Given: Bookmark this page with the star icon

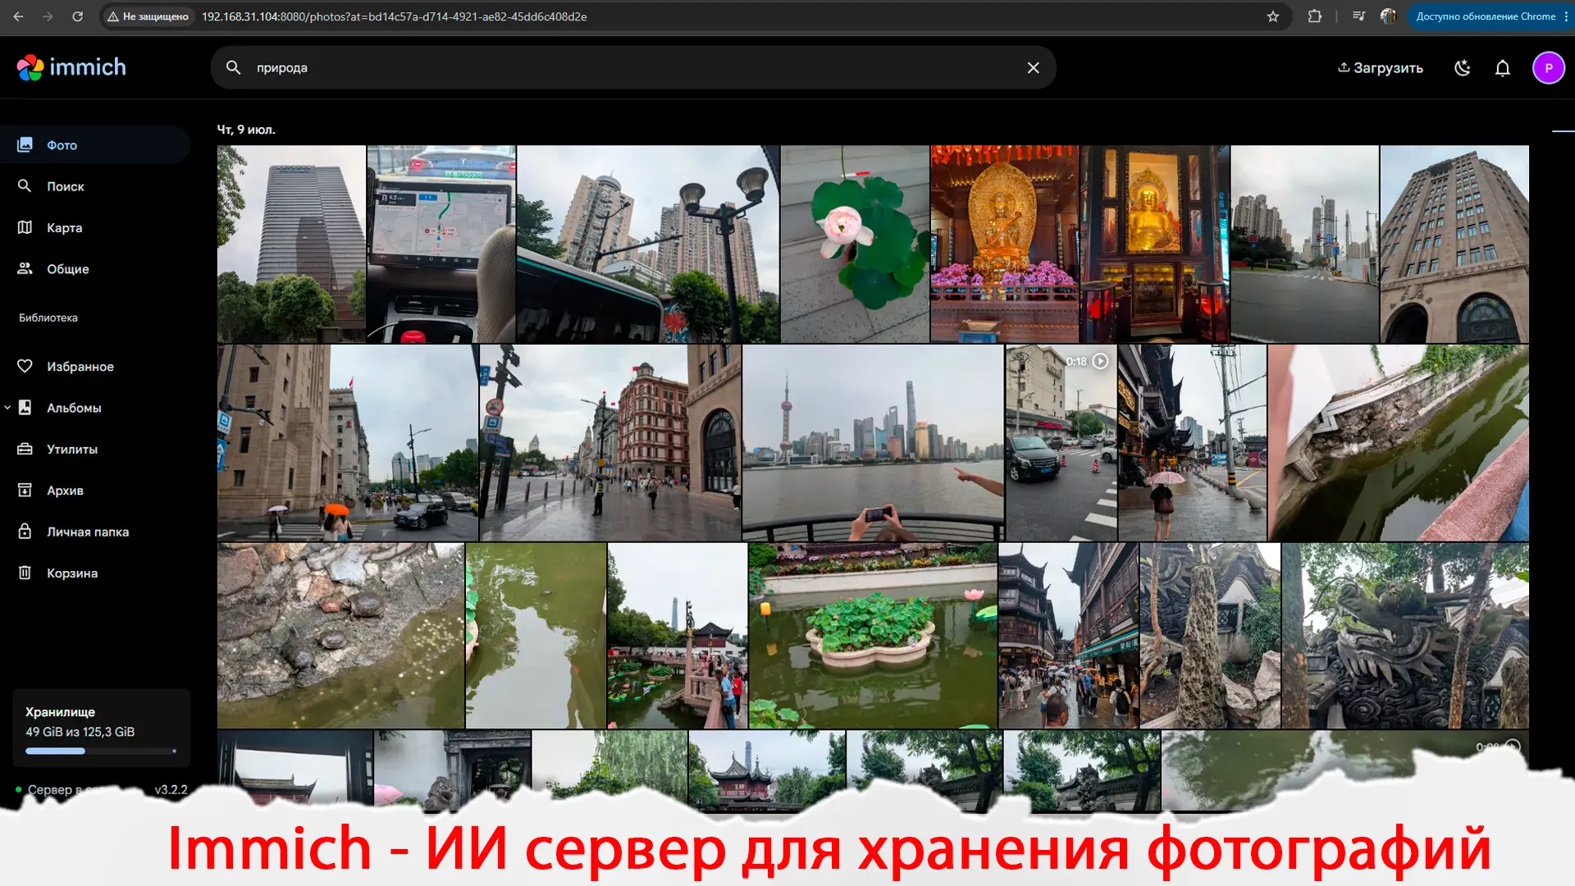Looking at the screenshot, I should 1272,16.
